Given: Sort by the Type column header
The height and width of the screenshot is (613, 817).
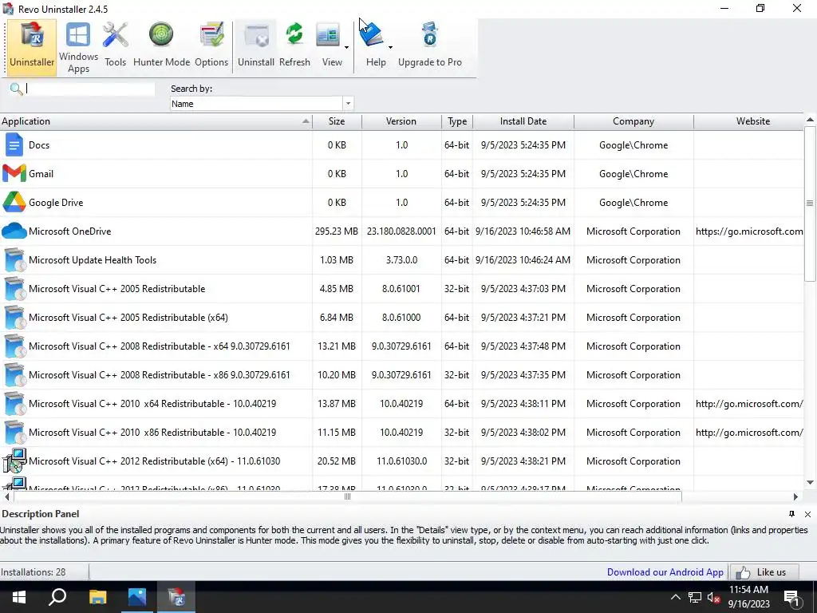Looking at the screenshot, I should [457, 121].
